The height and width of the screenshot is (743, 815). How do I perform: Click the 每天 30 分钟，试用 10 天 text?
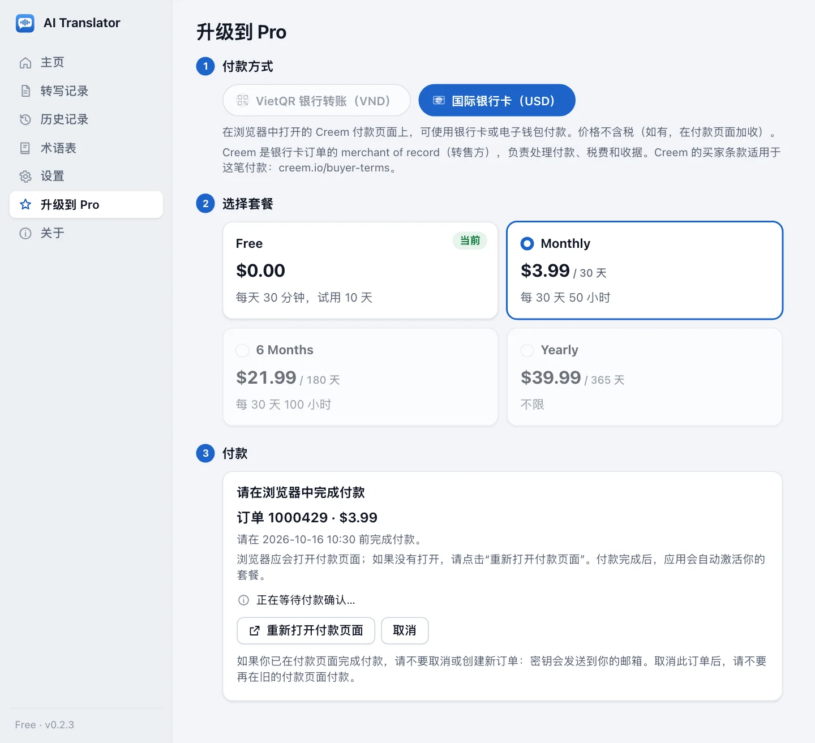pos(304,298)
